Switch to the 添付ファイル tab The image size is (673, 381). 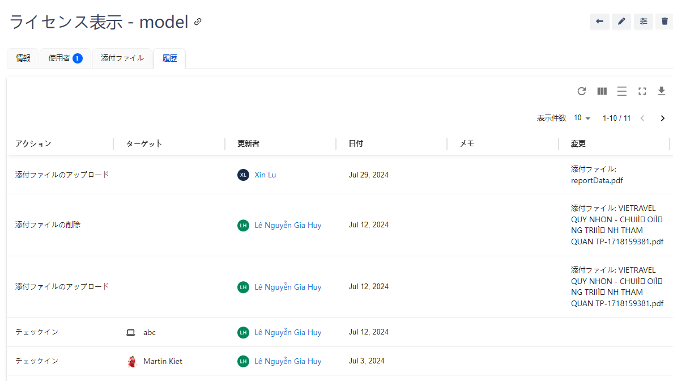[122, 58]
